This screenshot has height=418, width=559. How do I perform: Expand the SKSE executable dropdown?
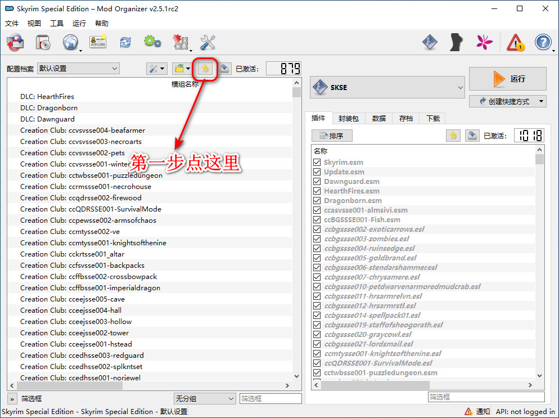click(388, 87)
